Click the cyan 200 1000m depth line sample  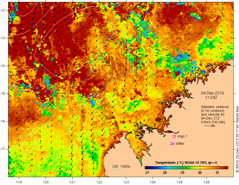tap(117, 169)
